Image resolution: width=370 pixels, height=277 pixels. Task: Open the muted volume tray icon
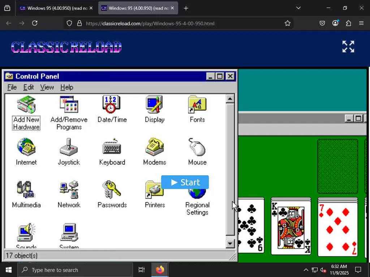[x=323, y=270]
